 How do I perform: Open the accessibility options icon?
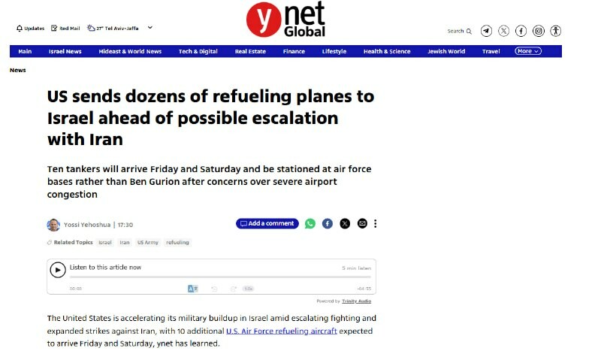(x=556, y=31)
